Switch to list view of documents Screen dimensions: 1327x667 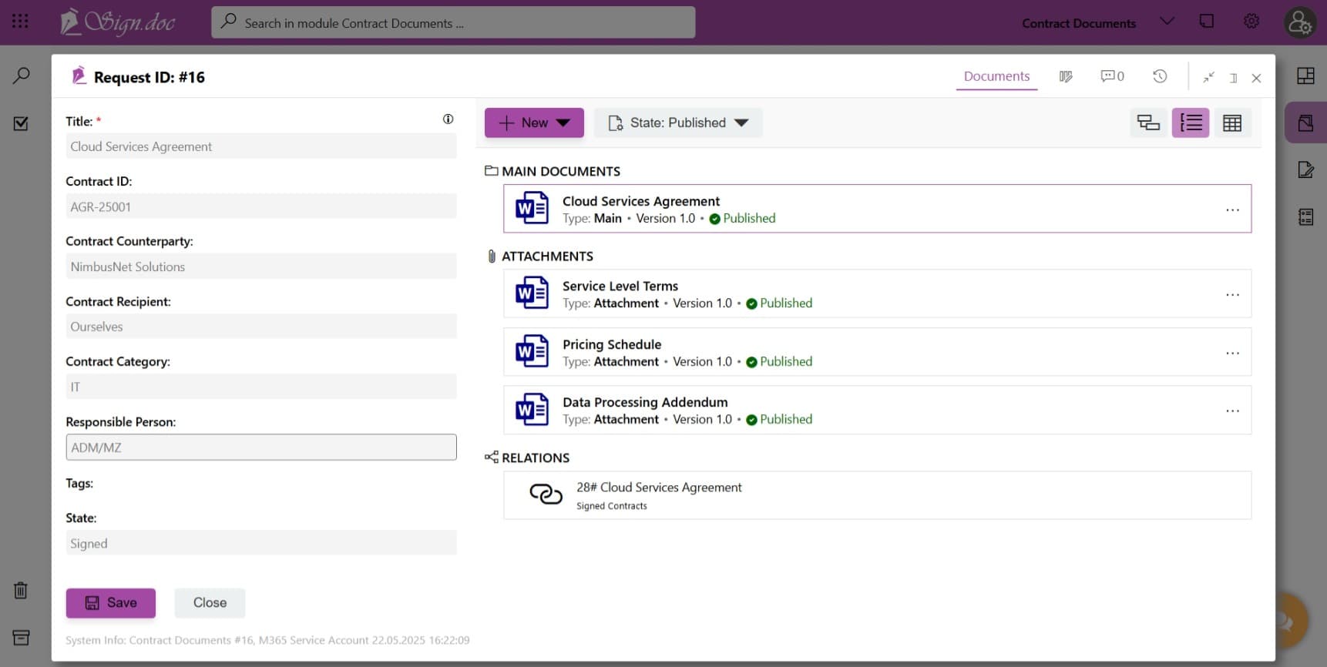pos(1191,122)
